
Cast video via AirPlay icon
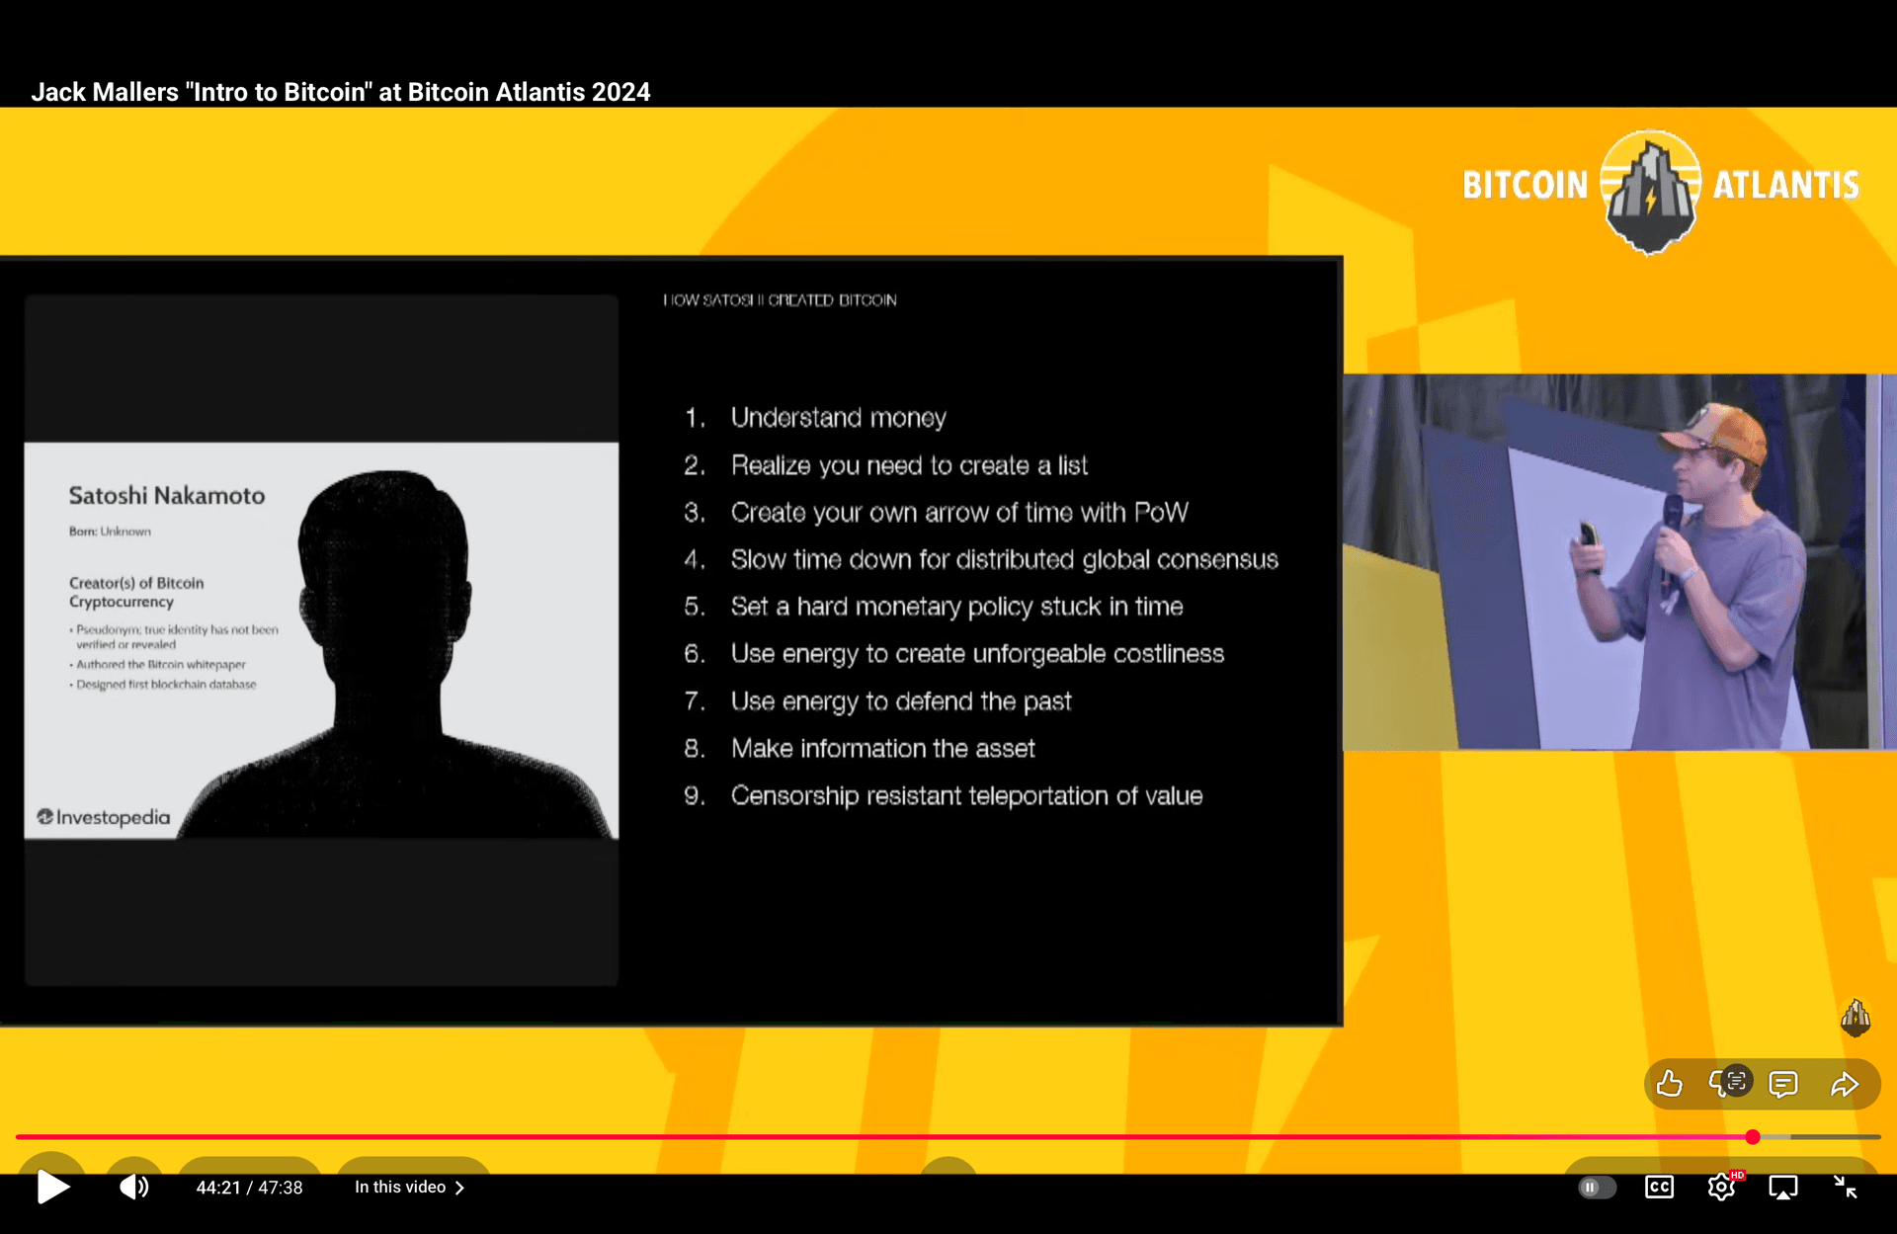[1782, 1187]
